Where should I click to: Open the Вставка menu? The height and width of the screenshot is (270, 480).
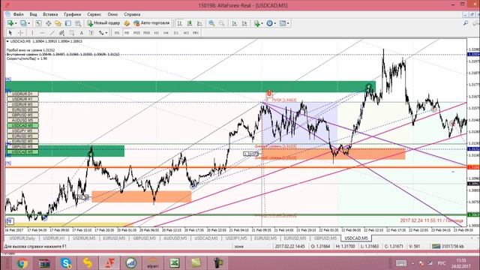pos(50,14)
